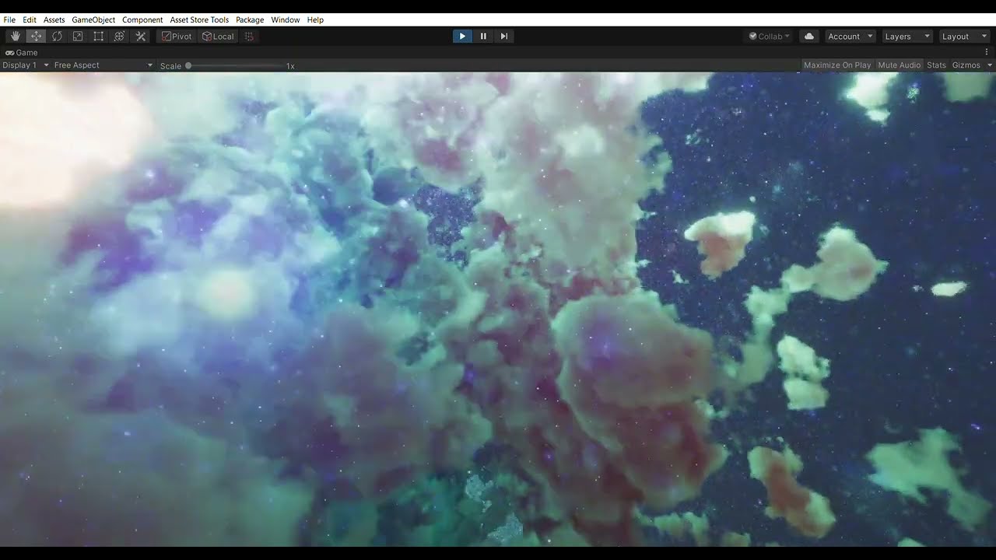This screenshot has height=560, width=996.
Task: Open the File menu
Action: 9,19
